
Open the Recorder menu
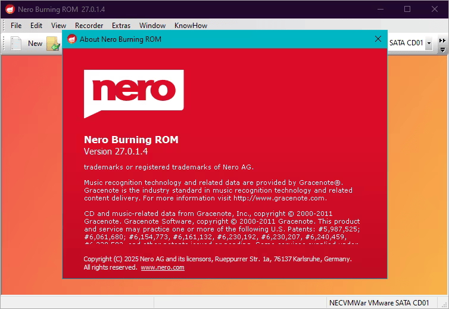click(89, 26)
